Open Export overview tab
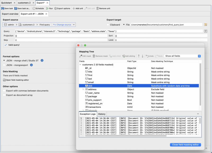212x153 pixels. tap(10, 14)
